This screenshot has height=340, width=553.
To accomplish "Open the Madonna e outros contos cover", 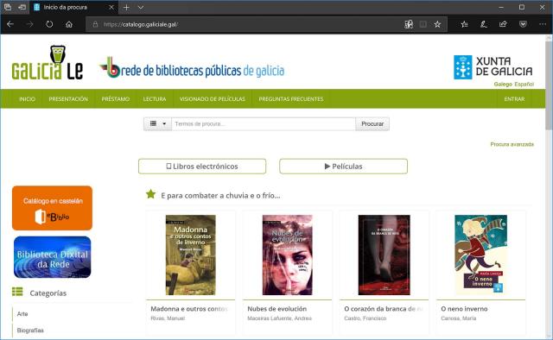I will tap(191, 255).
